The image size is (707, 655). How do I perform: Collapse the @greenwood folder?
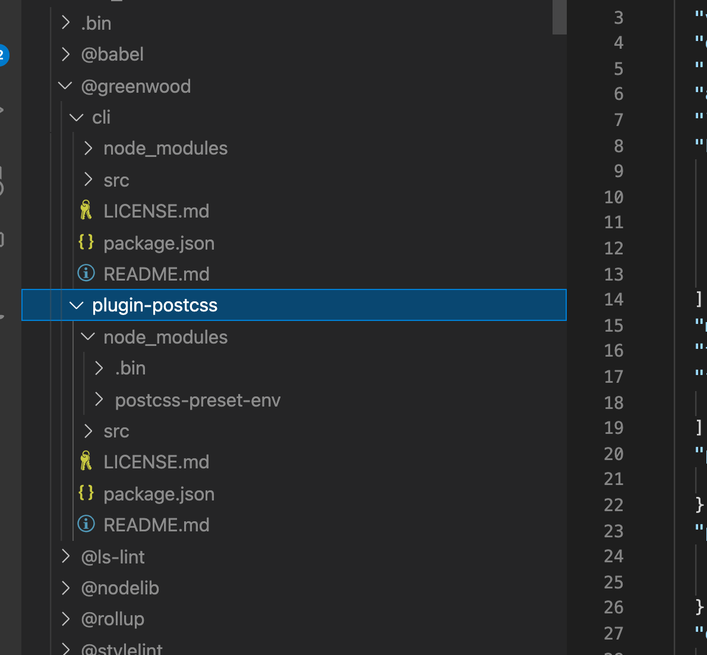tap(65, 86)
